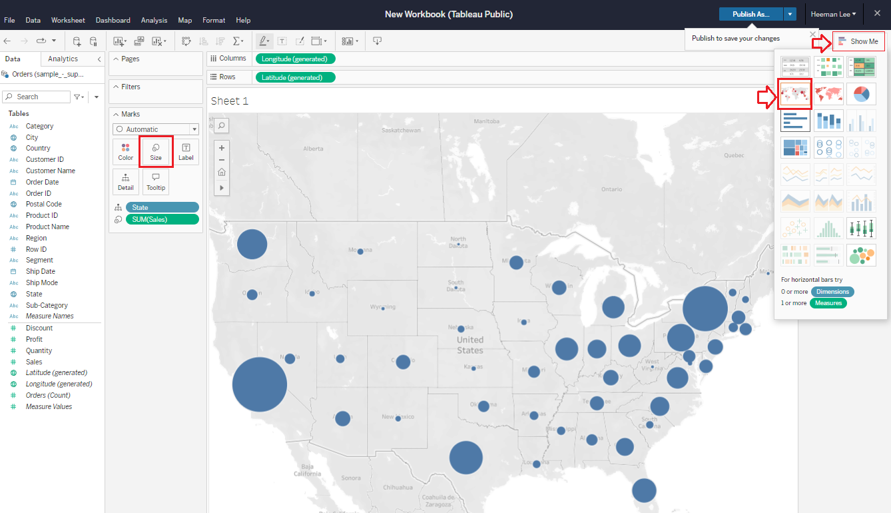Image resolution: width=891 pixels, height=513 pixels.
Task: Choose the pie chart in Show Me
Action: [861, 94]
